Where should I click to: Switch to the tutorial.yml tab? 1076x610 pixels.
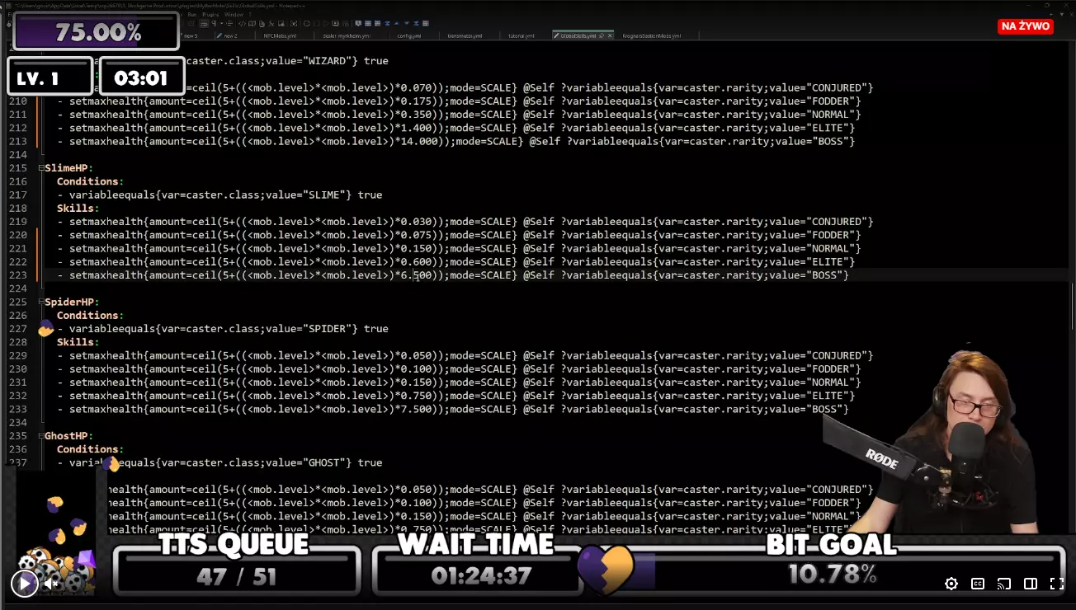[x=521, y=36]
